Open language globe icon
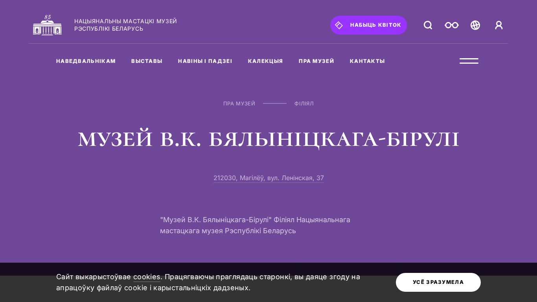Image resolution: width=537 pixels, height=302 pixels. point(475,25)
